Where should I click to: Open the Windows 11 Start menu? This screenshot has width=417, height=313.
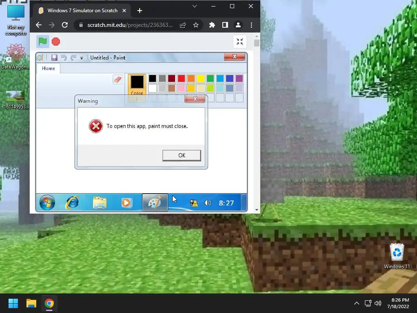point(13,303)
